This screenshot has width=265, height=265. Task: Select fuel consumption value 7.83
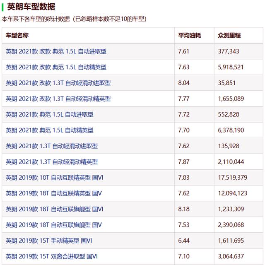(184, 178)
